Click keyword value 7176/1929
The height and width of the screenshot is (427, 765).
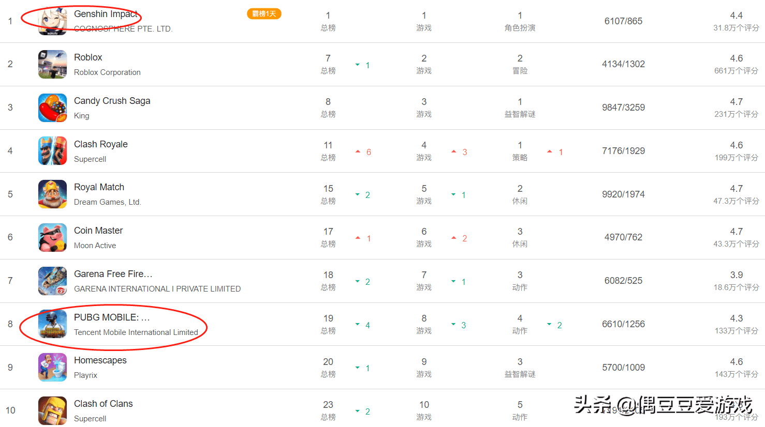point(623,151)
